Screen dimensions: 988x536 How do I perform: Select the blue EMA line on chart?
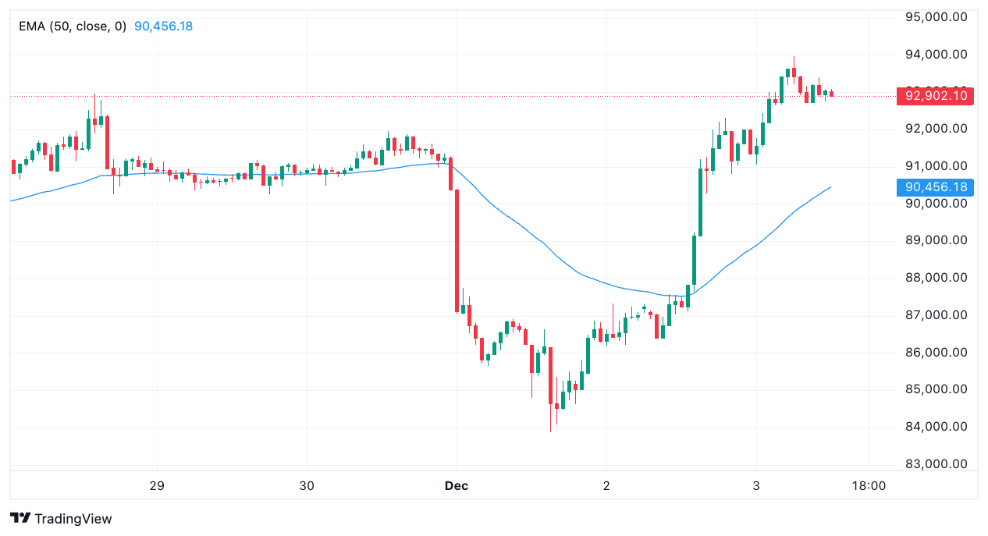[546, 248]
